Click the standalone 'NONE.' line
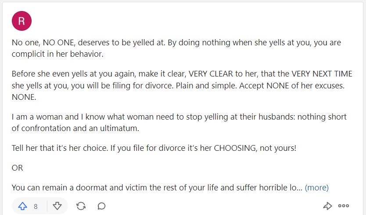Image resolution: width=366 pixels, height=215 pixels. [24, 97]
